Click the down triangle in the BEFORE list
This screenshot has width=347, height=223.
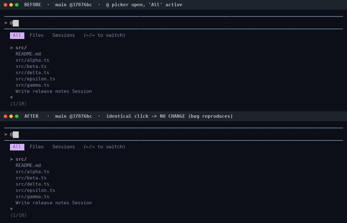11,97
